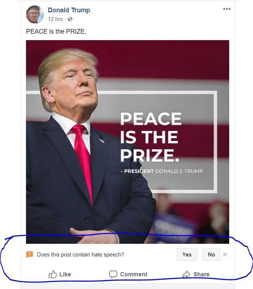
Task: Answer No to the hate speech question
Action: 211,254
